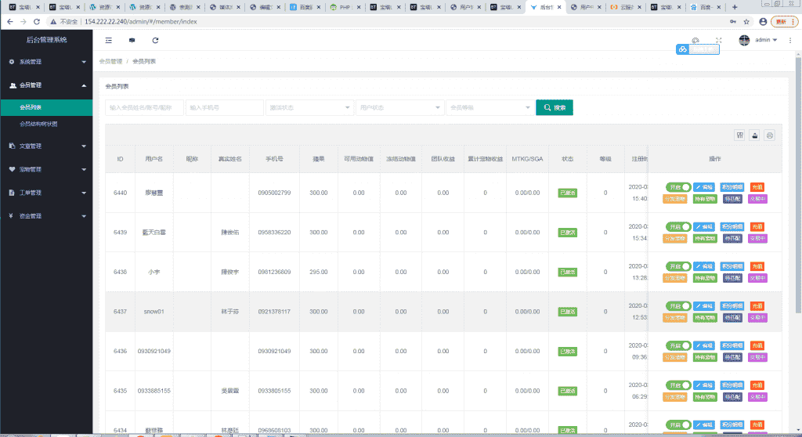Click the blue 编辑 button for user 6439

pyautogui.click(x=704, y=226)
